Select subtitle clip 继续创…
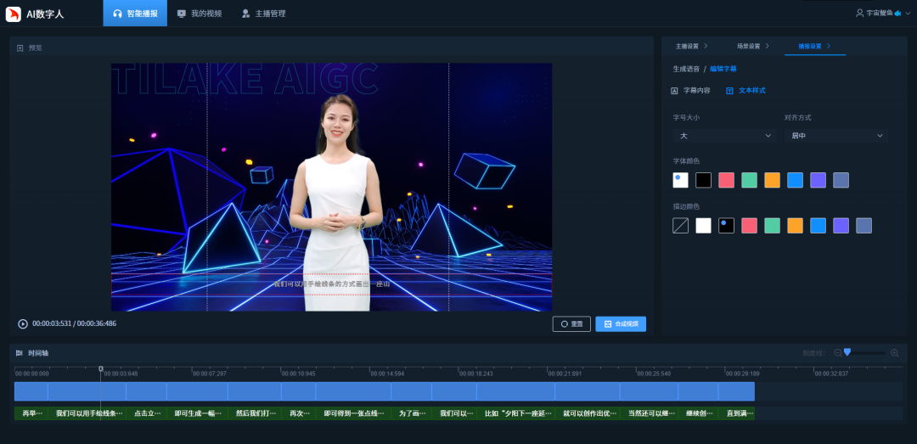 coord(698,413)
